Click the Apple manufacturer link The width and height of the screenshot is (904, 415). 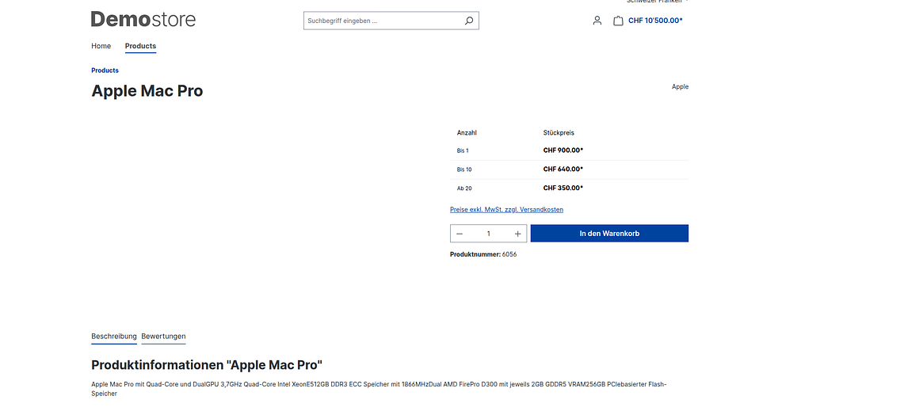point(680,86)
